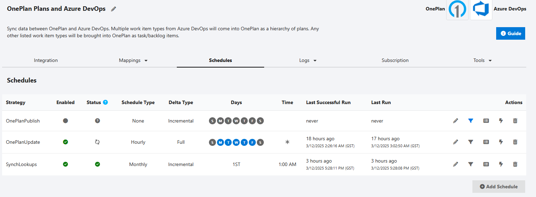Toggle Monday in OnePlanUpdate days

pos(220,142)
